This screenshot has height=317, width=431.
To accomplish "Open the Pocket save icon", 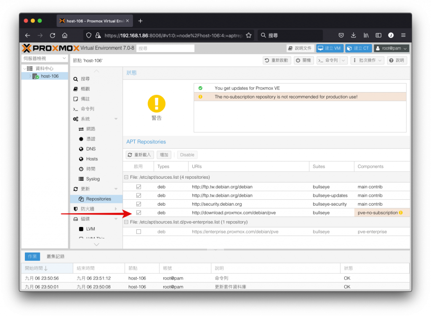I will click(x=341, y=35).
